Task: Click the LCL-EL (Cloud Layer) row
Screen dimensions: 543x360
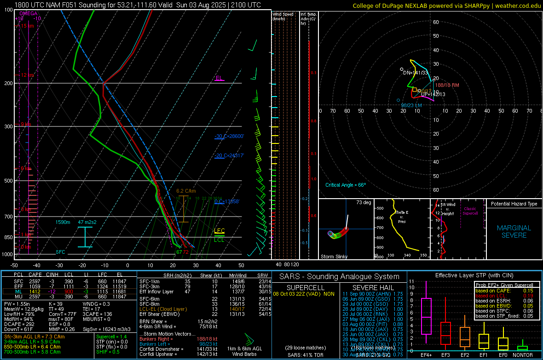Action: point(205,309)
